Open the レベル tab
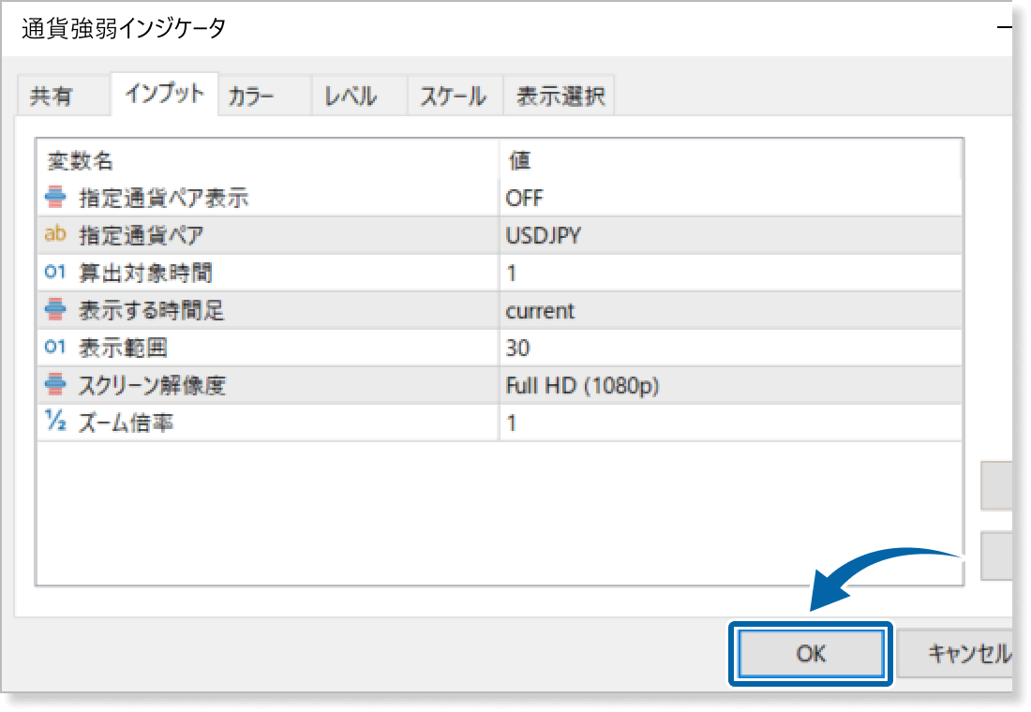This screenshot has width=1031, height=712. (x=351, y=96)
